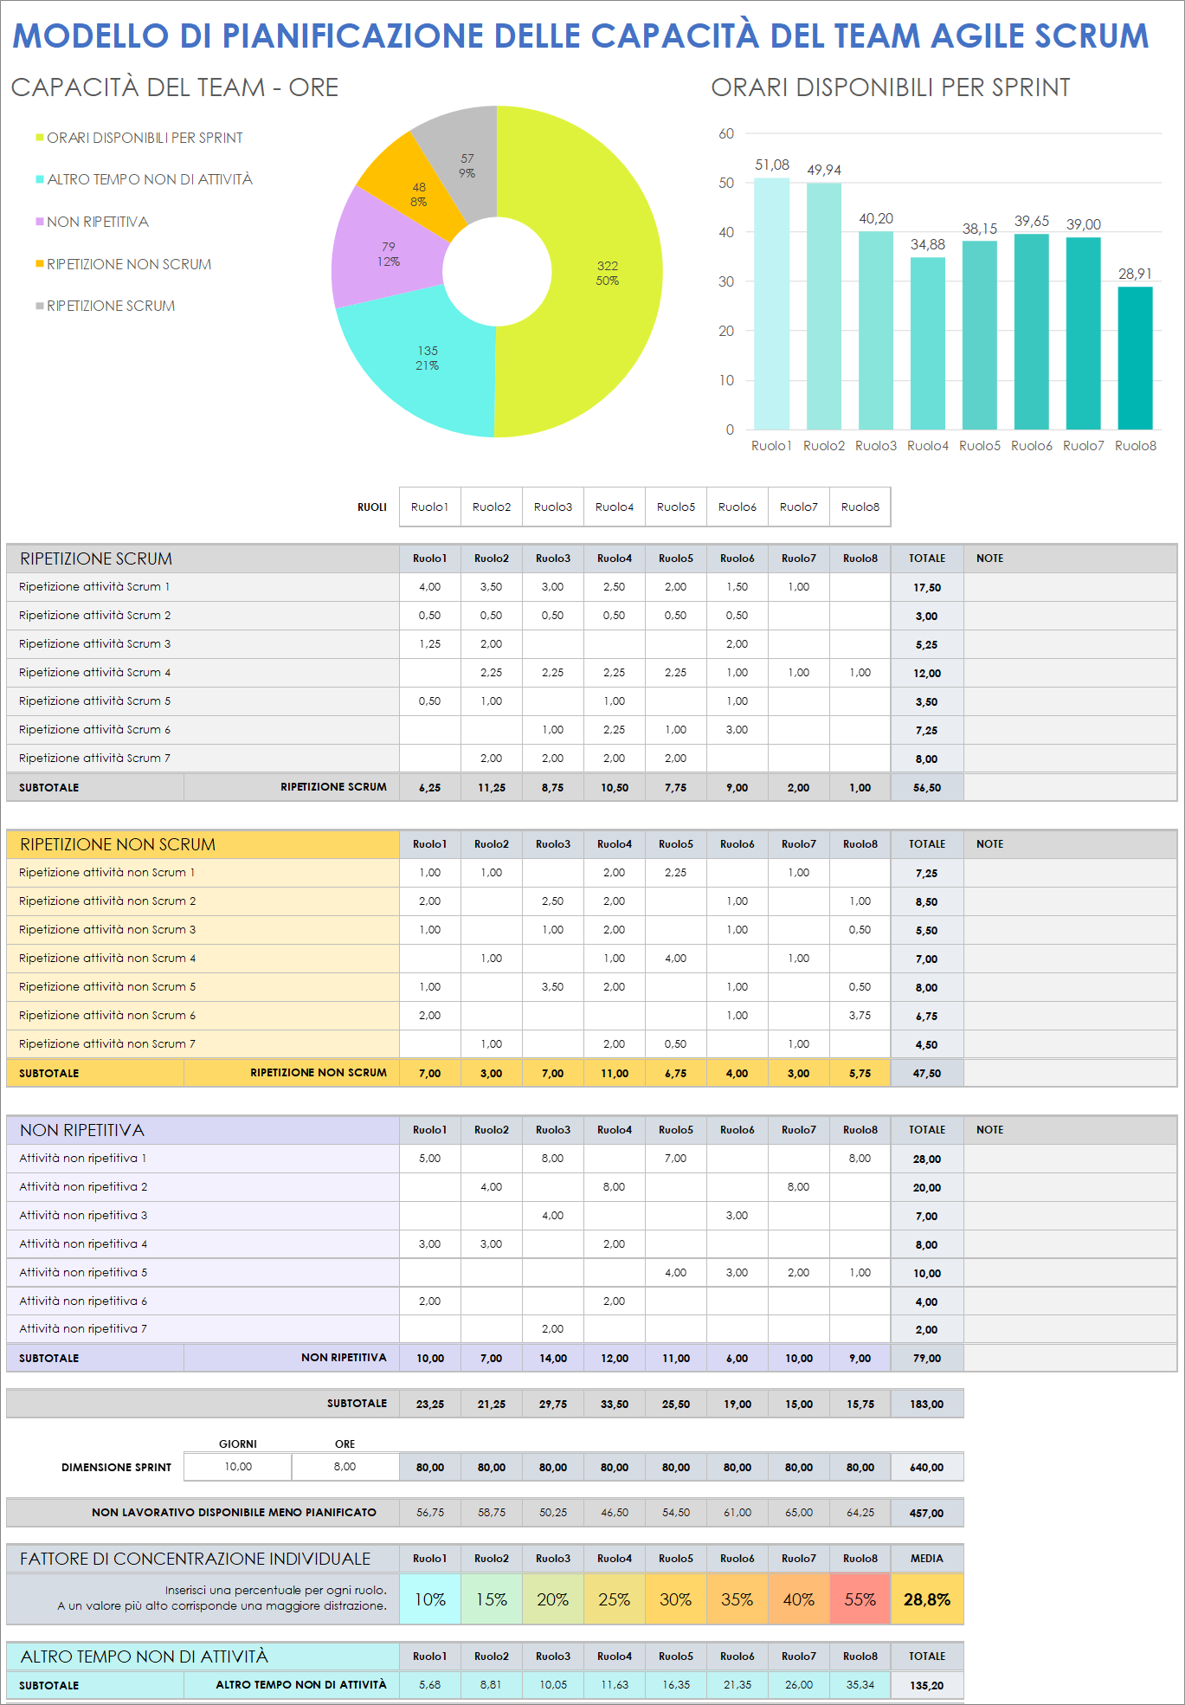This screenshot has width=1185, height=1705.
Task: Select the yellow RIPETIZIONE NON SCRUM section header
Action: pyautogui.click(x=203, y=844)
